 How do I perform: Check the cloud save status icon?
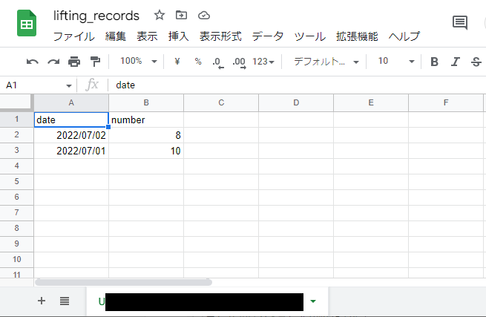pos(204,15)
